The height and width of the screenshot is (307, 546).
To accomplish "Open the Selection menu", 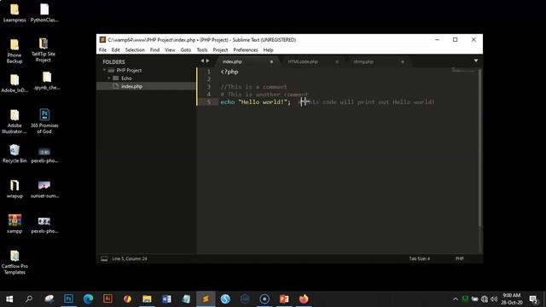I will point(135,49).
